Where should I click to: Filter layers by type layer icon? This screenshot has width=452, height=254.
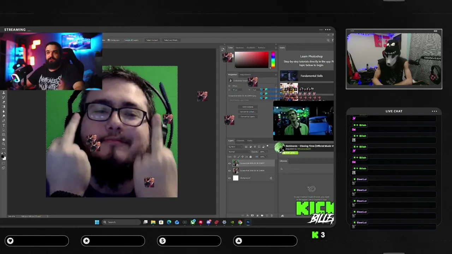click(255, 147)
